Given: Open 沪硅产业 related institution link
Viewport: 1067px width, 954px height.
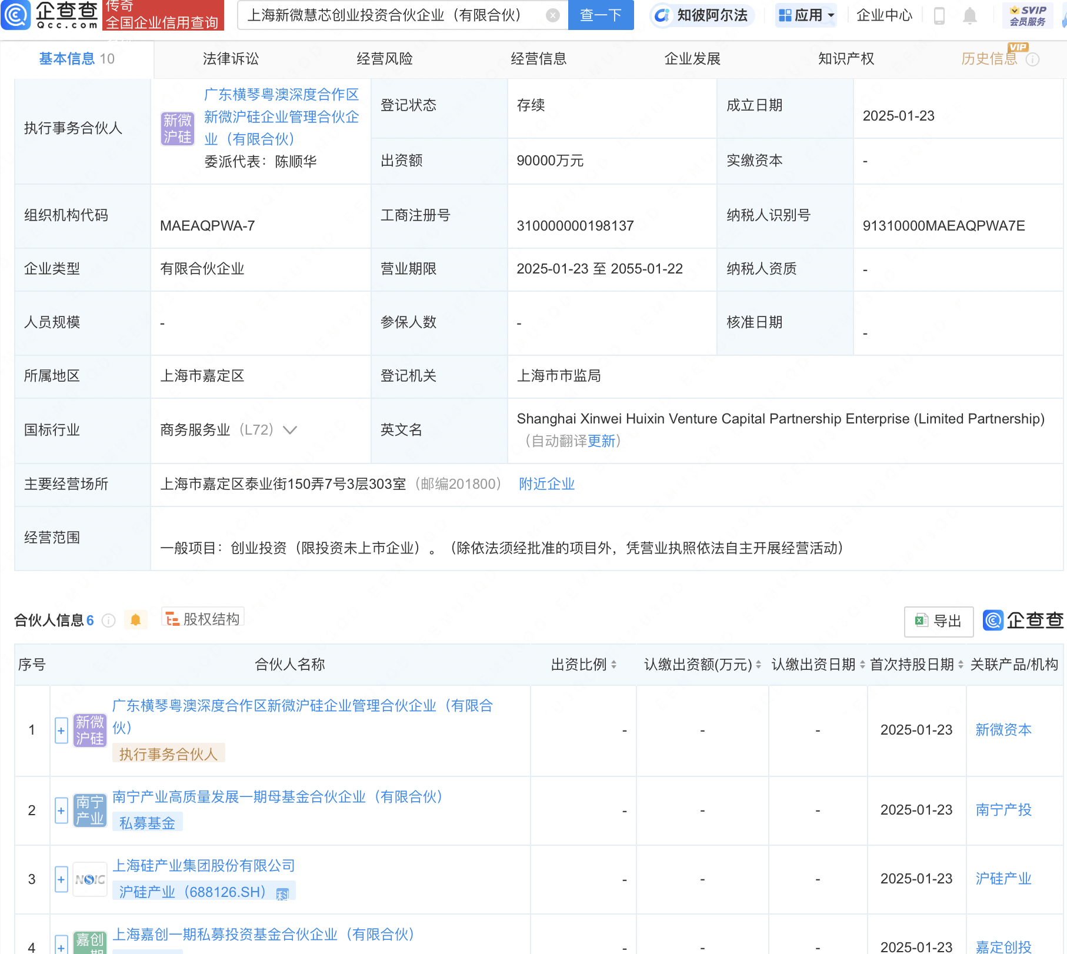Looking at the screenshot, I should click(1003, 879).
